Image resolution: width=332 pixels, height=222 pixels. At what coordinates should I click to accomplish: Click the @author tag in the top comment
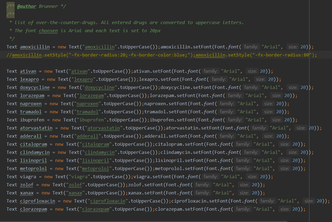point(26,6)
